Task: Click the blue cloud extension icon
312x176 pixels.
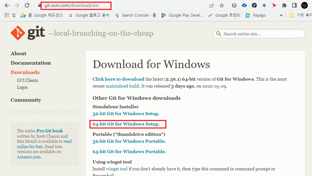Action: click(244, 5)
